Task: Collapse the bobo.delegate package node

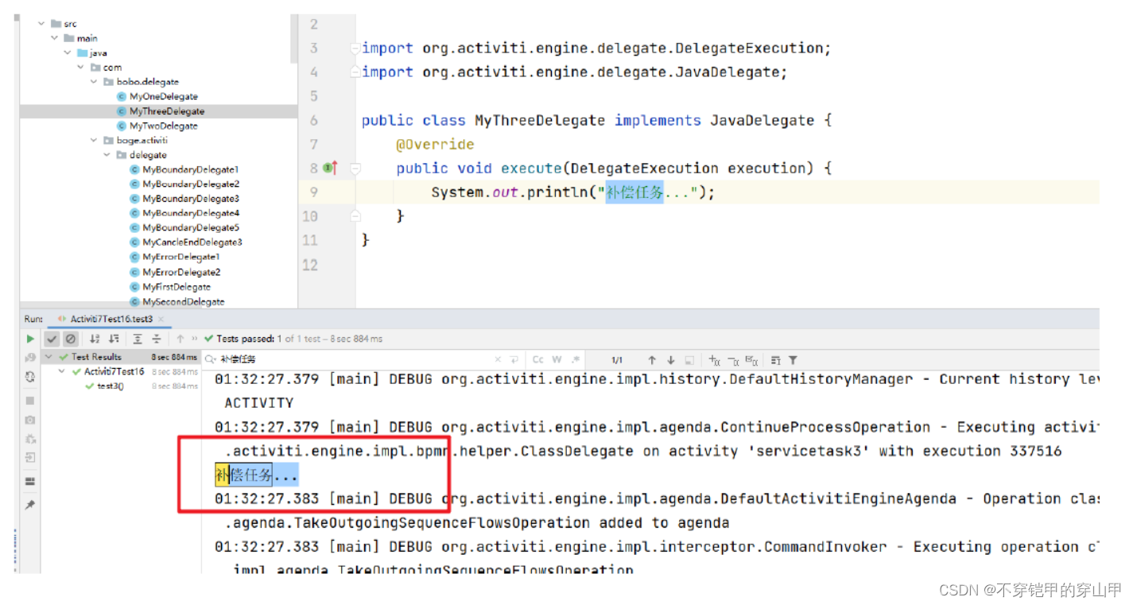Action: point(94,82)
